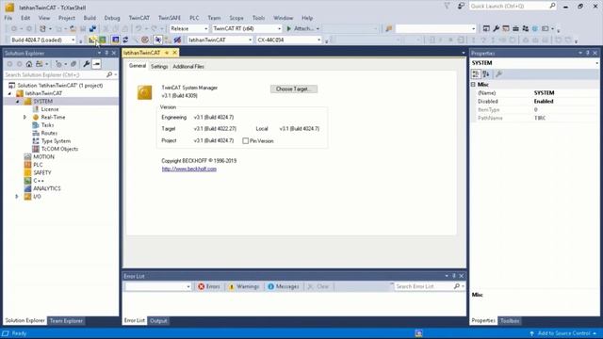Select the SAFETY tree item
The width and height of the screenshot is (603, 339).
coord(42,173)
